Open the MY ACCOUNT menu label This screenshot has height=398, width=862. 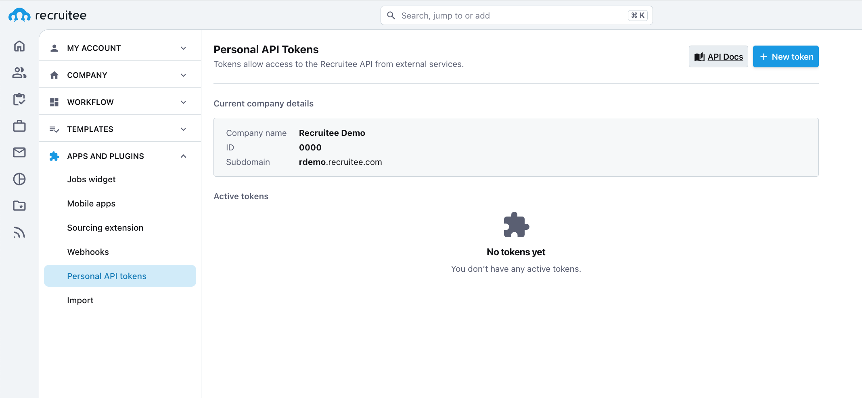pyautogui.click(x=94, y=48)
